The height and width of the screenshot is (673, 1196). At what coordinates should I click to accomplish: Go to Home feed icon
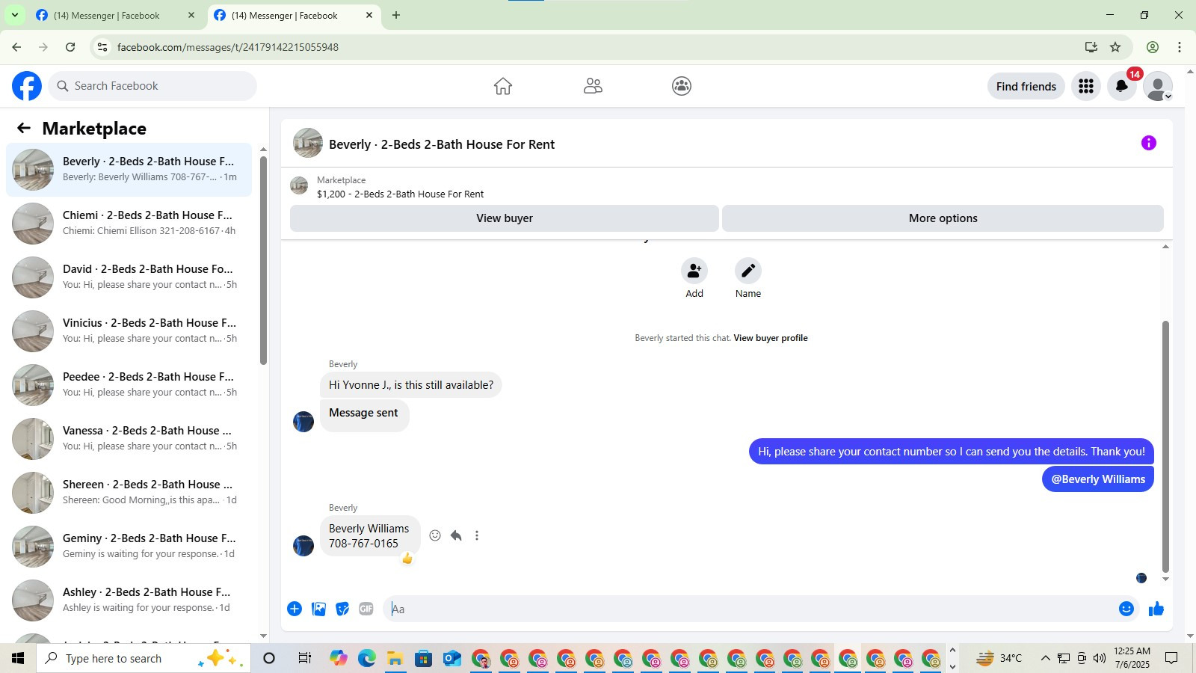pos(503,86)
